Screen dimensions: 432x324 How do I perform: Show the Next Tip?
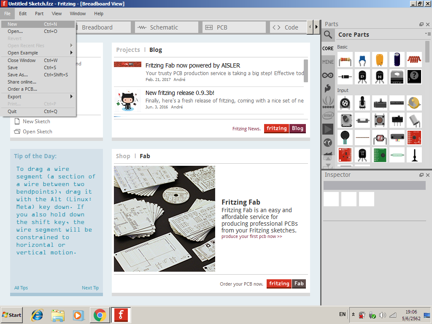[x=90, y=288]
